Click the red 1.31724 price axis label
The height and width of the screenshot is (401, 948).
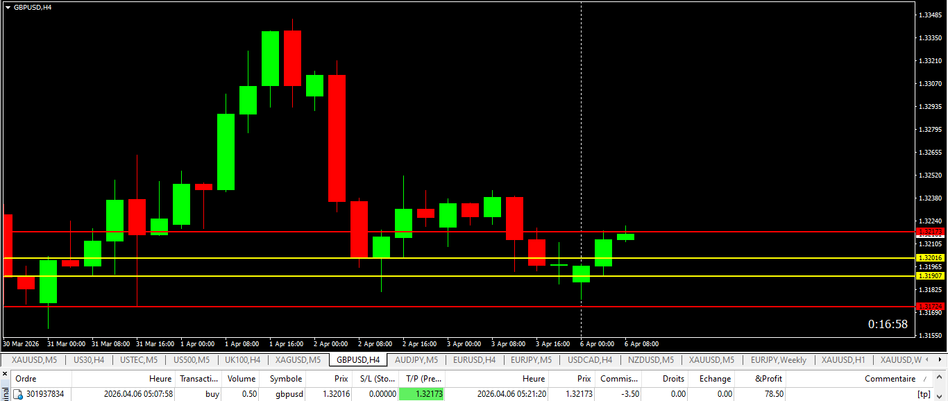click(930, 306)
